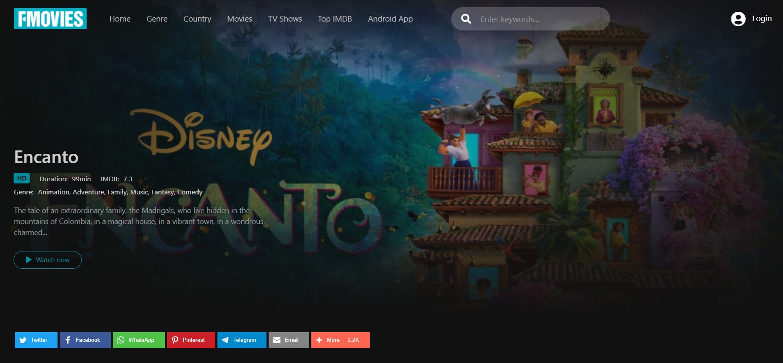
Task: Open the Home page
Action: click(x=120, y=19)
